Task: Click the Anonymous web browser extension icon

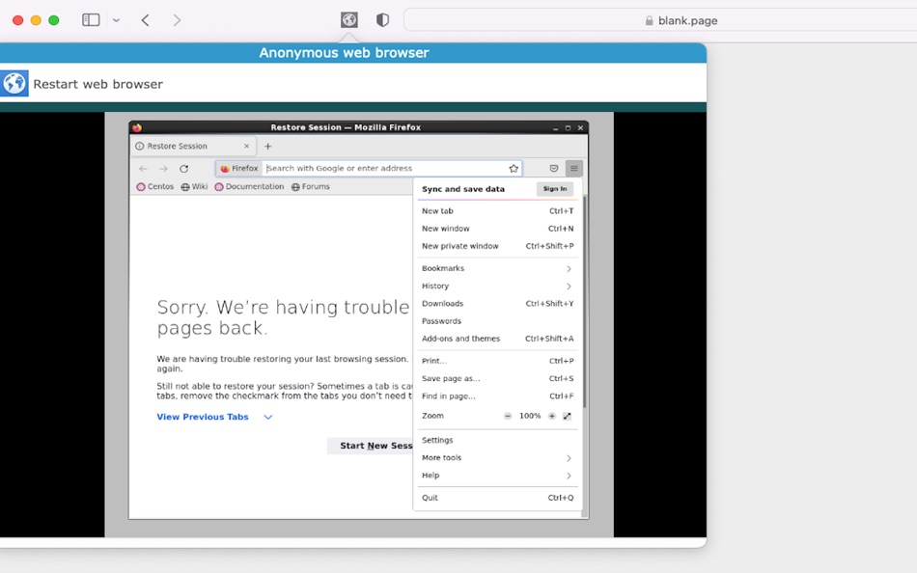Action: [349, 20]
